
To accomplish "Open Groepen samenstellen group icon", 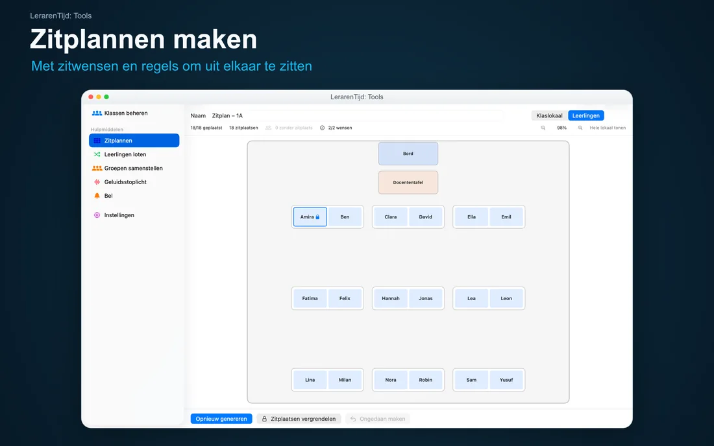I will point(97,168).
